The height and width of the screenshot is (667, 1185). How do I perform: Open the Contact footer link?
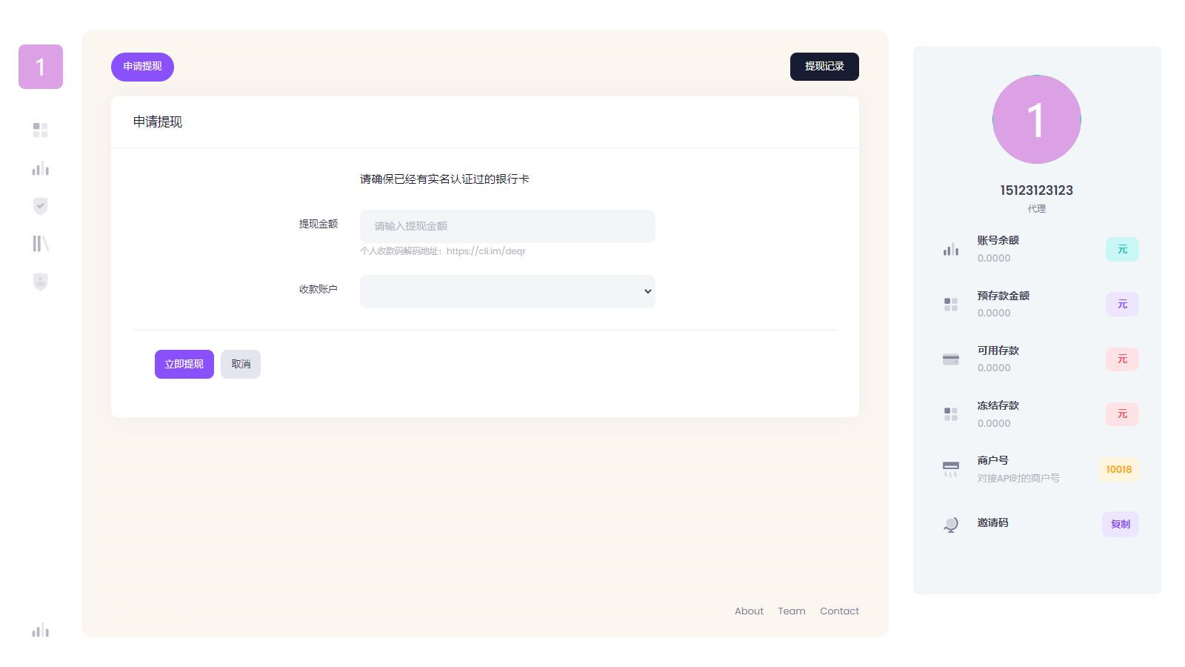(839, 611)
